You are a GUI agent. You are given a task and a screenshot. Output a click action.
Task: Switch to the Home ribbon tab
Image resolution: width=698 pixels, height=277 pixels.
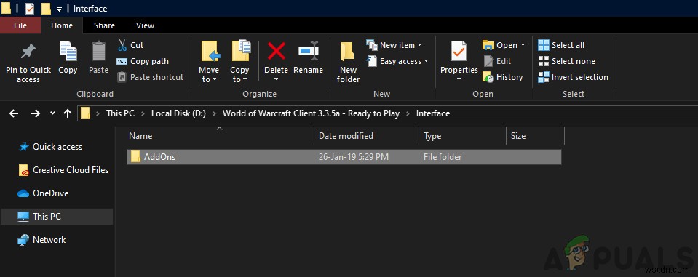click(62, 25)
